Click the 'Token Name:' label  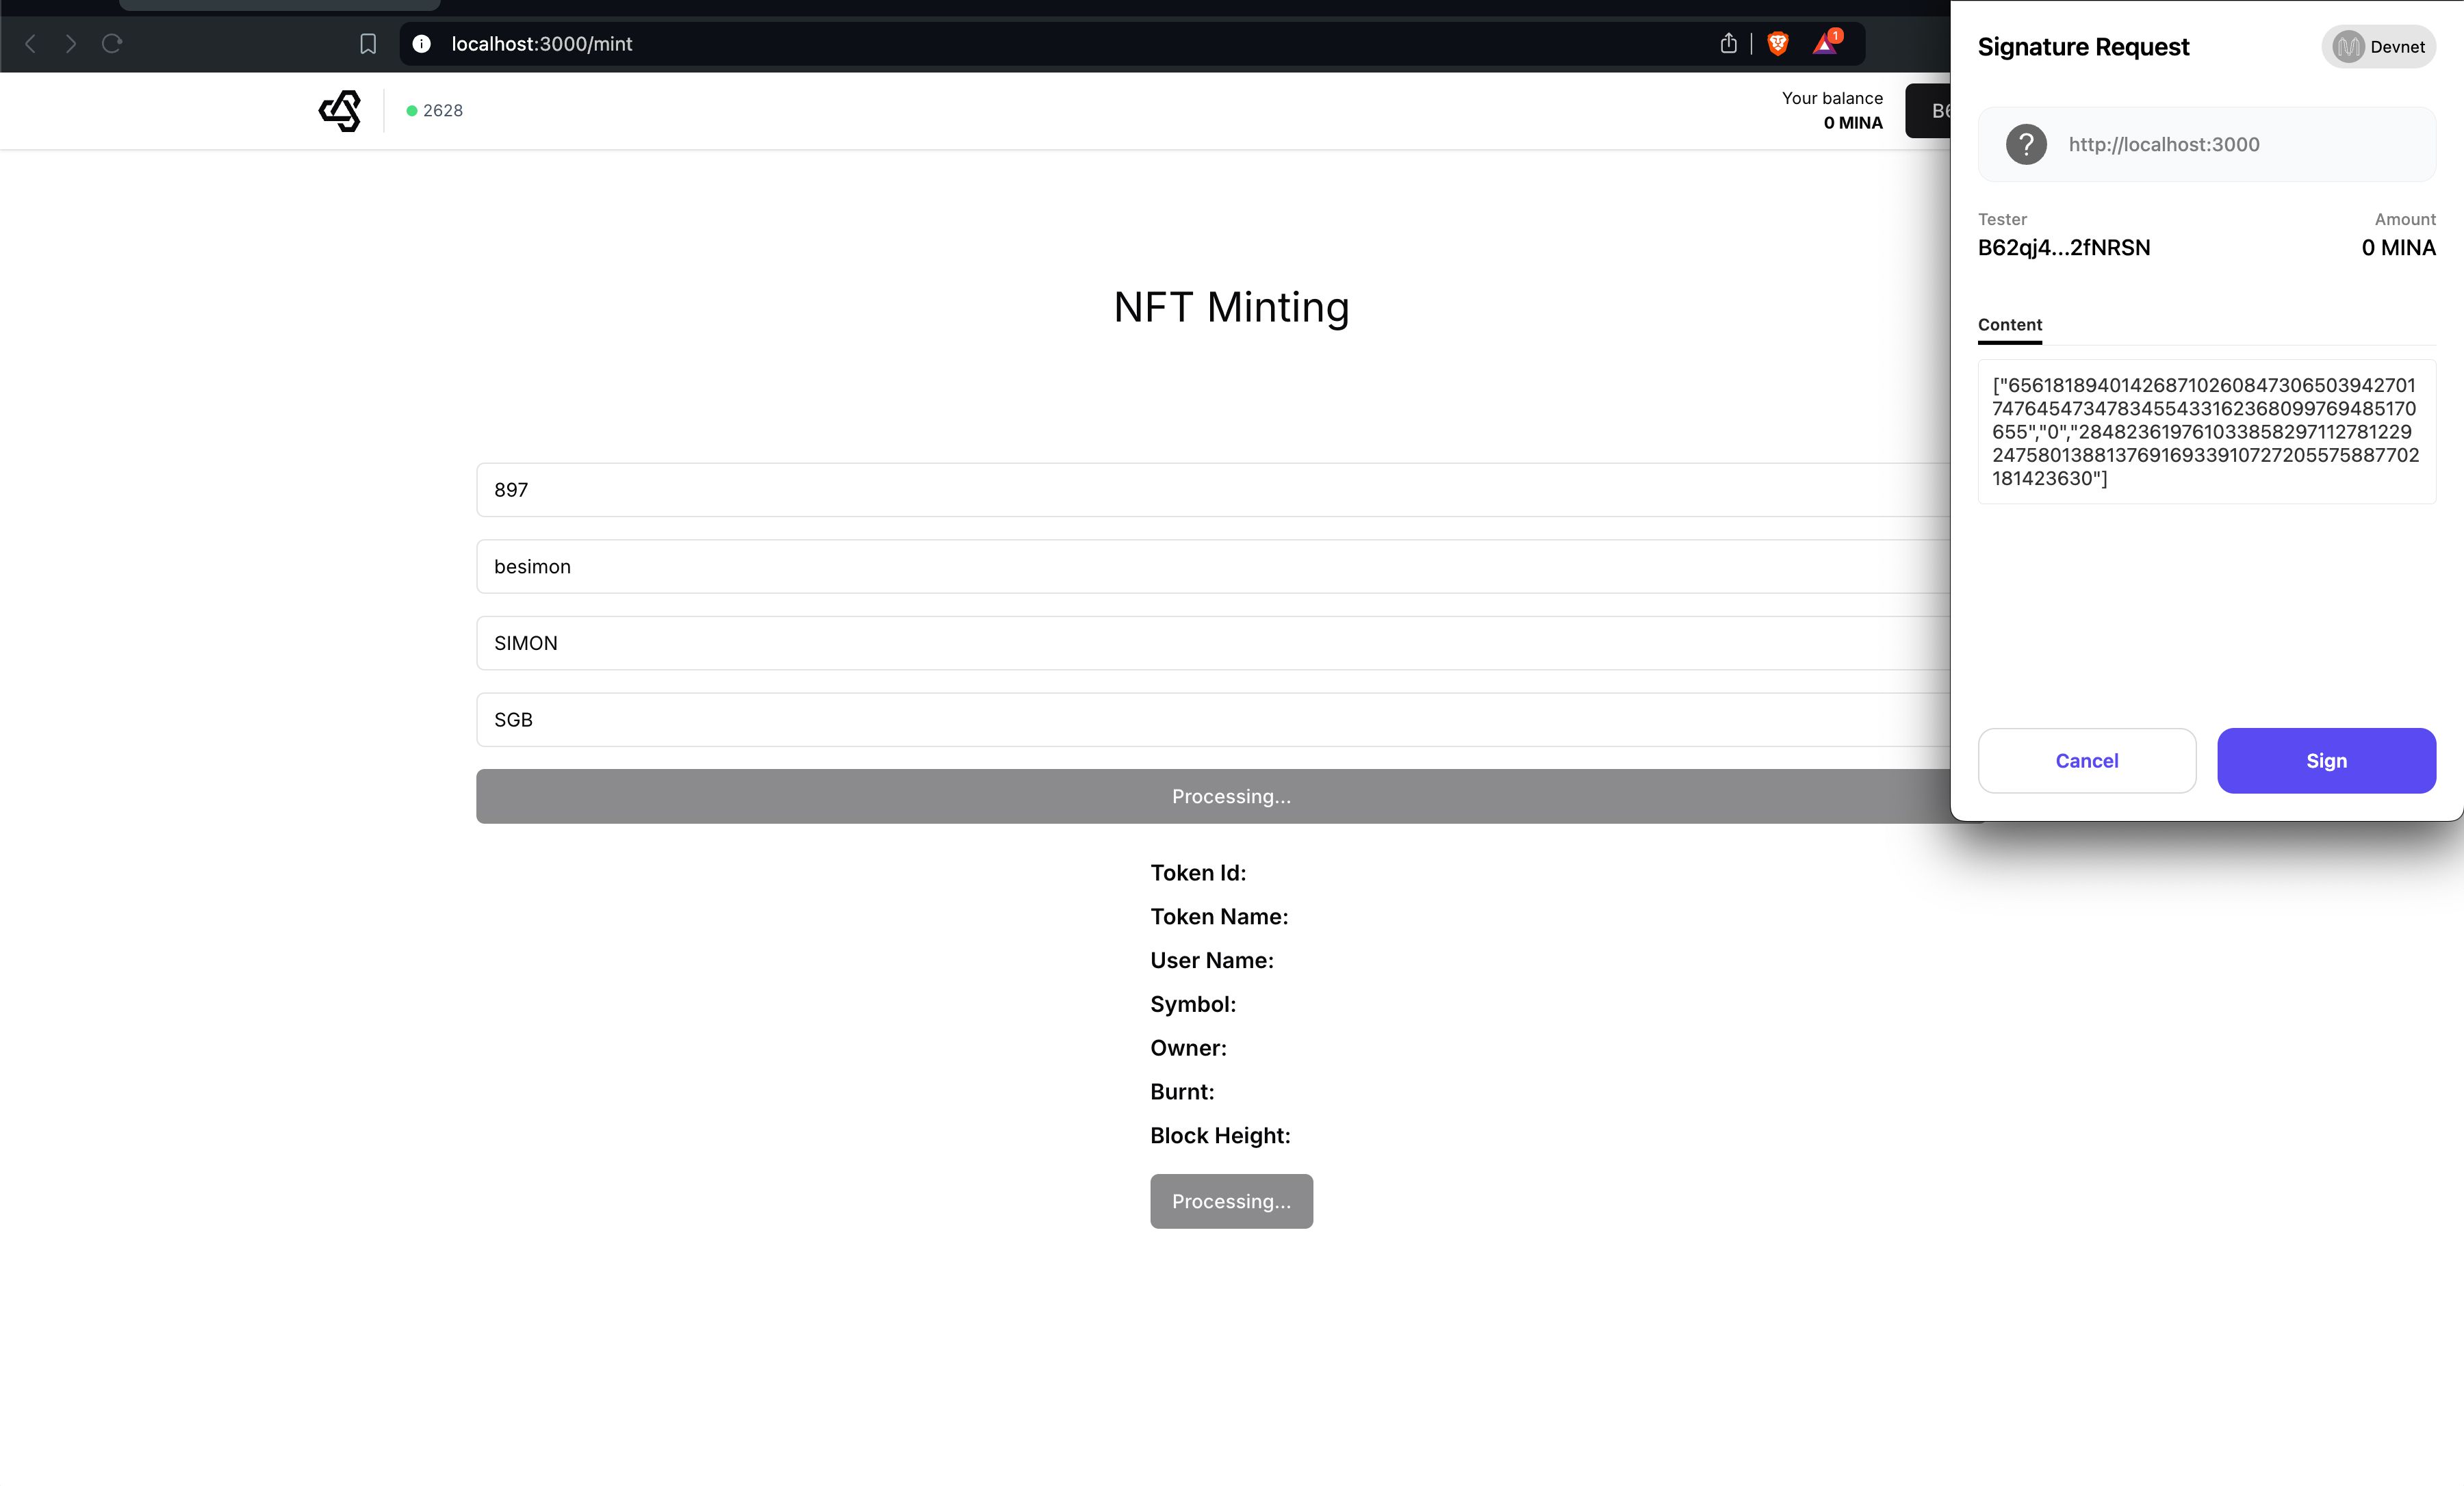(x=1219, y=916)
